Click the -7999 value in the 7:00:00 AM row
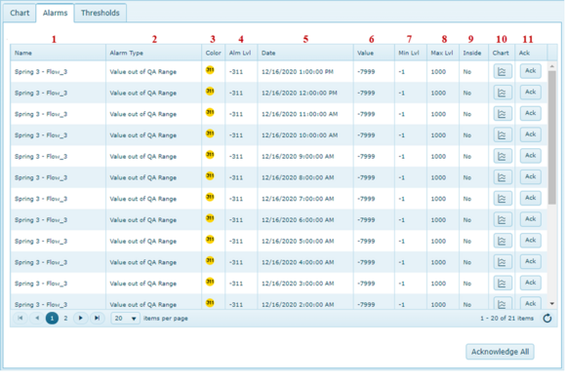 366,199
